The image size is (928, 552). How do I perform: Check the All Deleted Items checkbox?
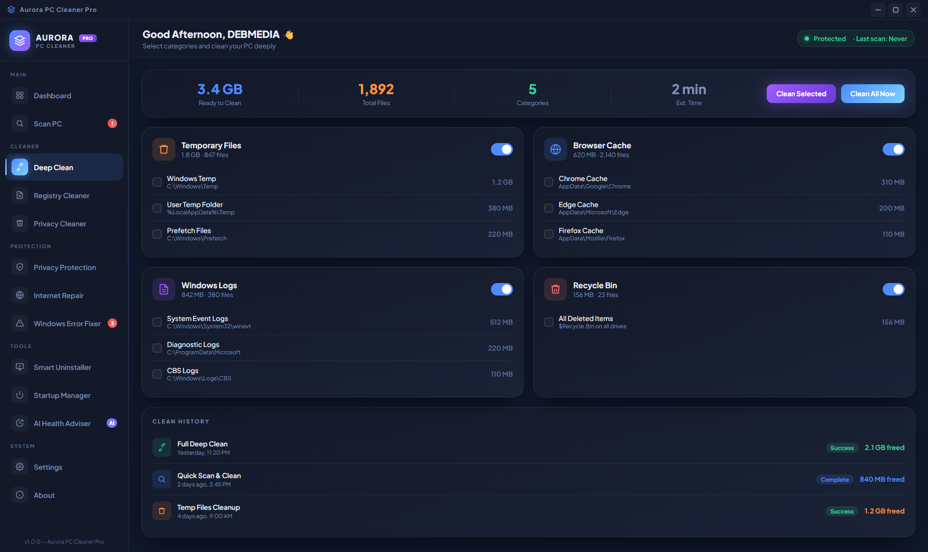pos(549,322)
